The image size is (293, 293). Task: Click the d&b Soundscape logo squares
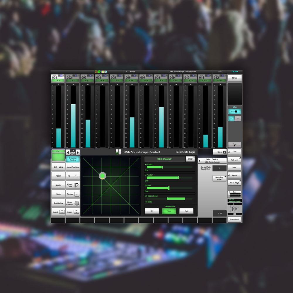pyautogui.click(x=118, y=152)
